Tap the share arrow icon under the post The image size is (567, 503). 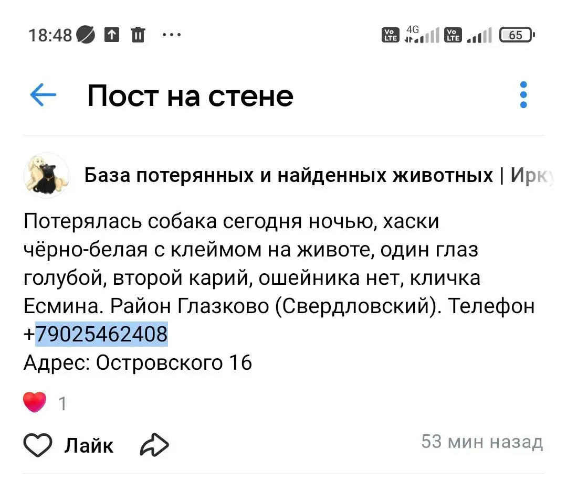click(154, 445)
